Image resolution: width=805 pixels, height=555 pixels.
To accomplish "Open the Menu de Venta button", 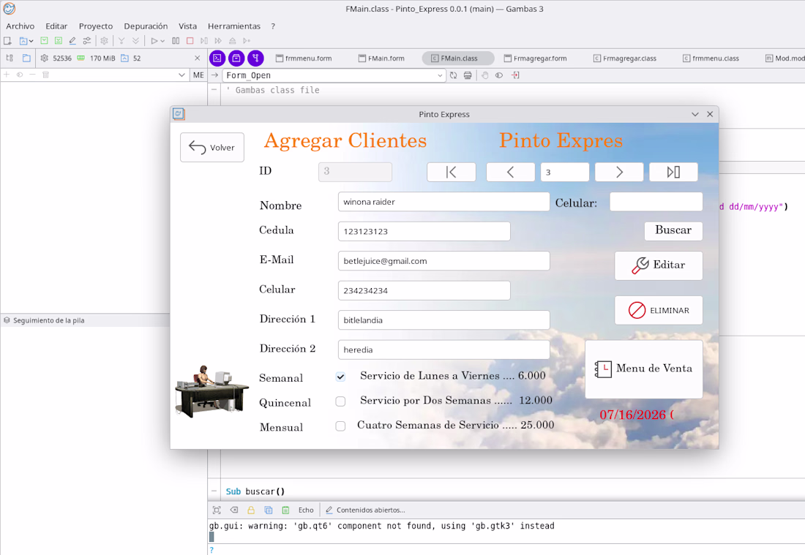I will click(644, 369).
